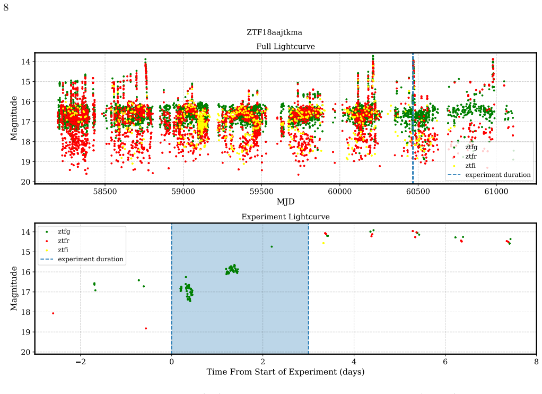This screenshot has width=542, height=394.
Task: Click magnitude tick 15 on Full Lightcurve
Action: (x=25, y=82)
